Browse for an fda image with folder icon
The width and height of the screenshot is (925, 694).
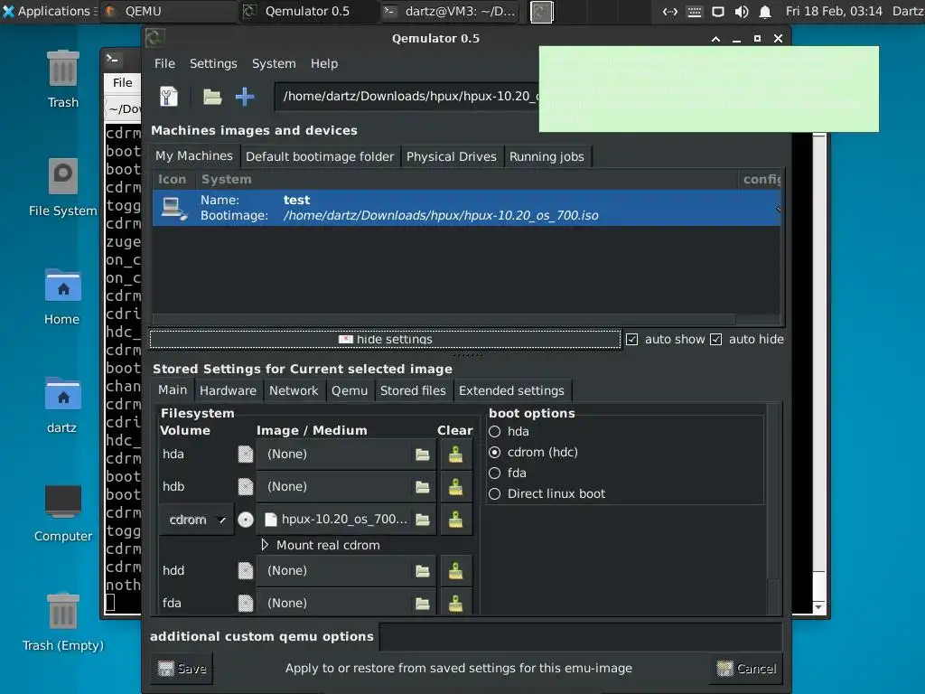(x=423, y=603)
